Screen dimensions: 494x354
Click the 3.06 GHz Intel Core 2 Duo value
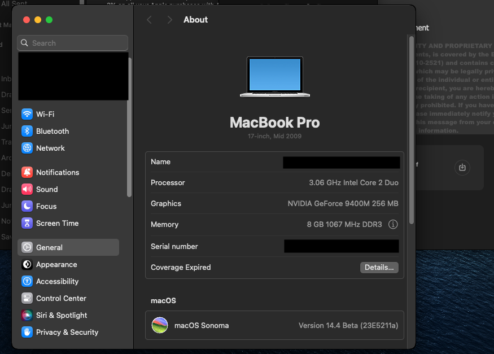coord(353,183)
